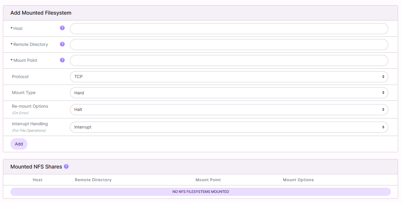This screenshot has width=402, height=203.
Task: Click the Mount Point question mark icon
Action: pyautogui.click(x=62, y=60)
